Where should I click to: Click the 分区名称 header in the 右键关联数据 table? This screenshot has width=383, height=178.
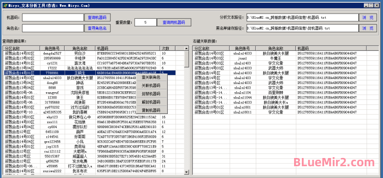point(211,48)
